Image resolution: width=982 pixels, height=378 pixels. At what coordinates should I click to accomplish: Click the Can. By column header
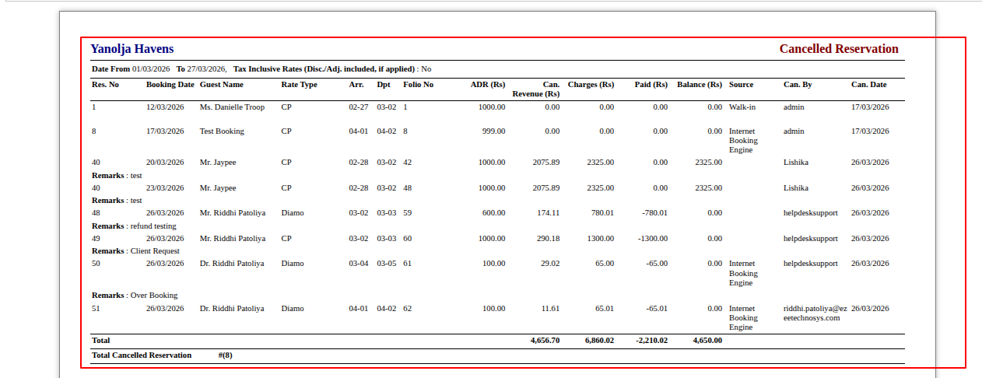(x=798, y=84)
